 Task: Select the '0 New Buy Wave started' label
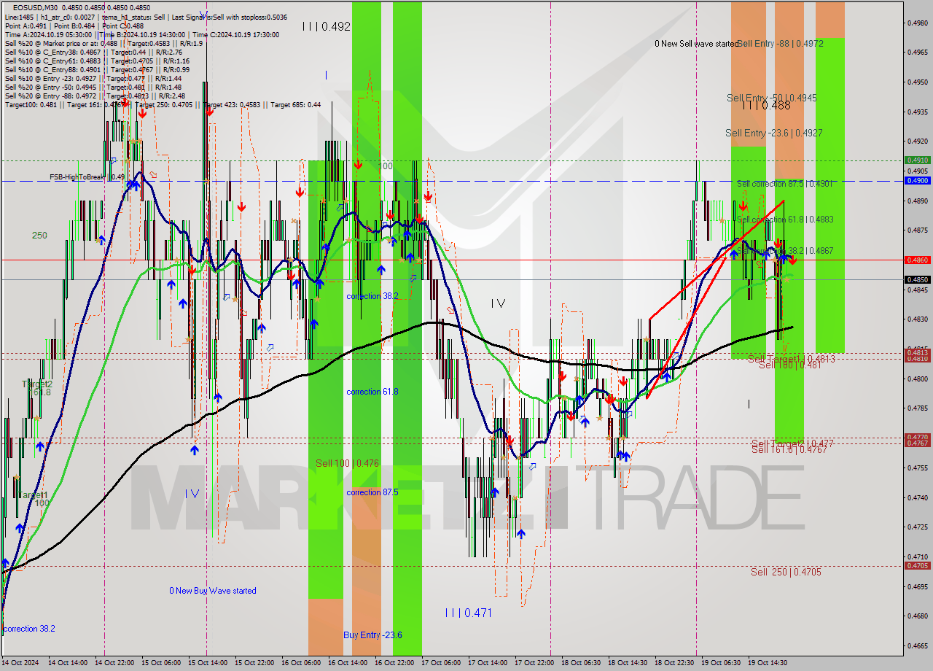(213, 591)
